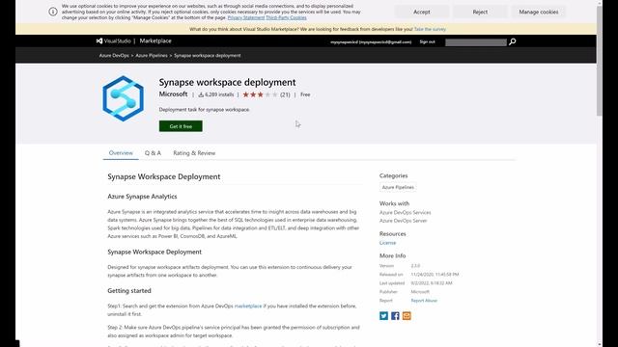Click the search magnifier icon
Viewport: 618px width, 347px height.
coord(512,41)
